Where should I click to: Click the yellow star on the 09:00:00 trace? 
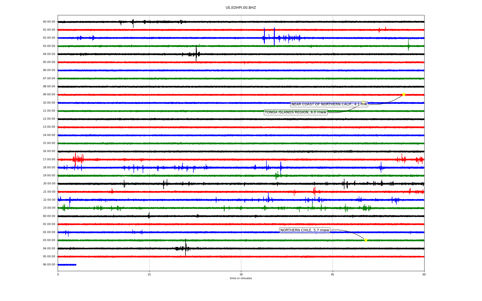pyautogui.click(x=404, y=94)
